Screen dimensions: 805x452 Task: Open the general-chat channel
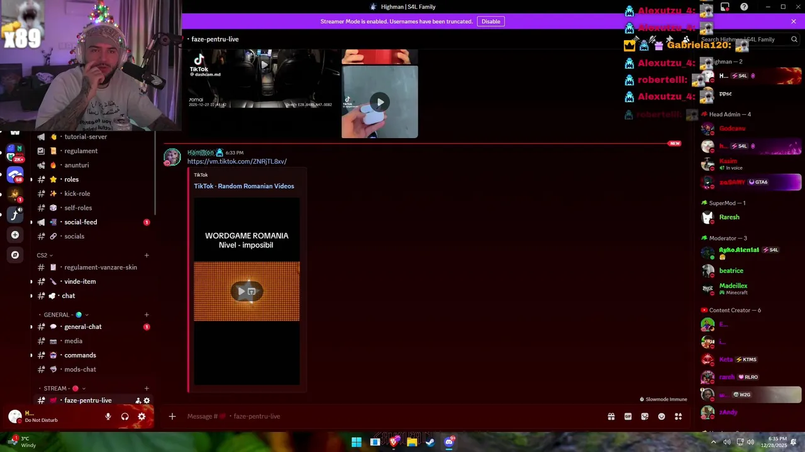tap(83, 326)
